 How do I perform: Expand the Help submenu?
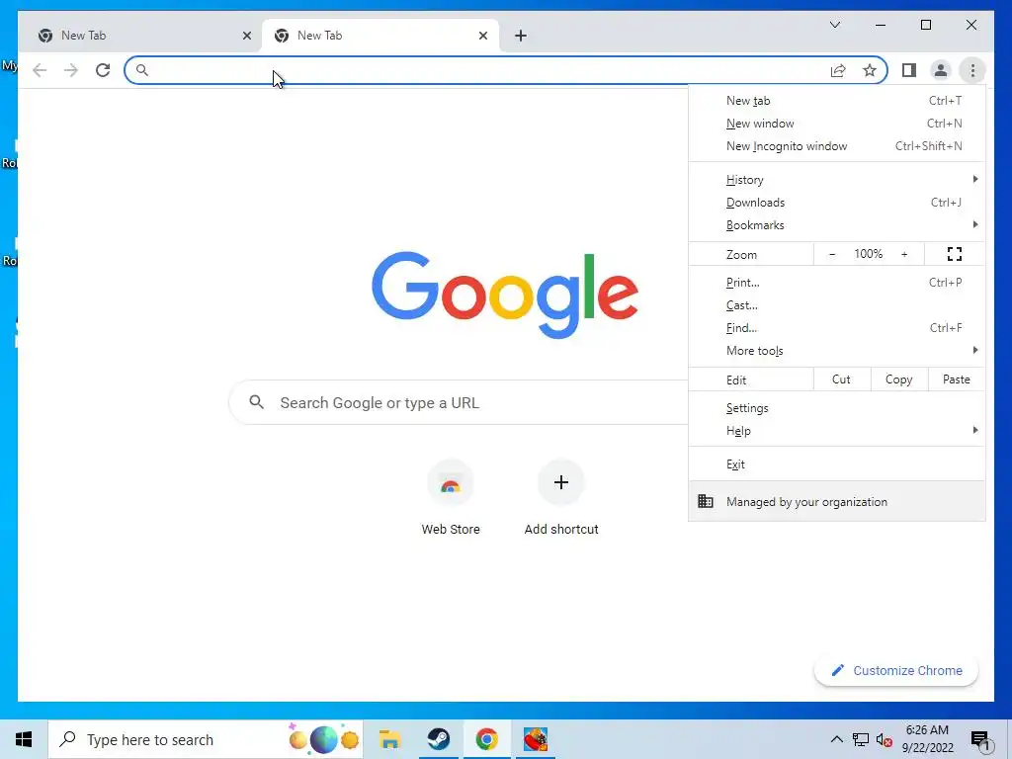click(x=836, y=431)
